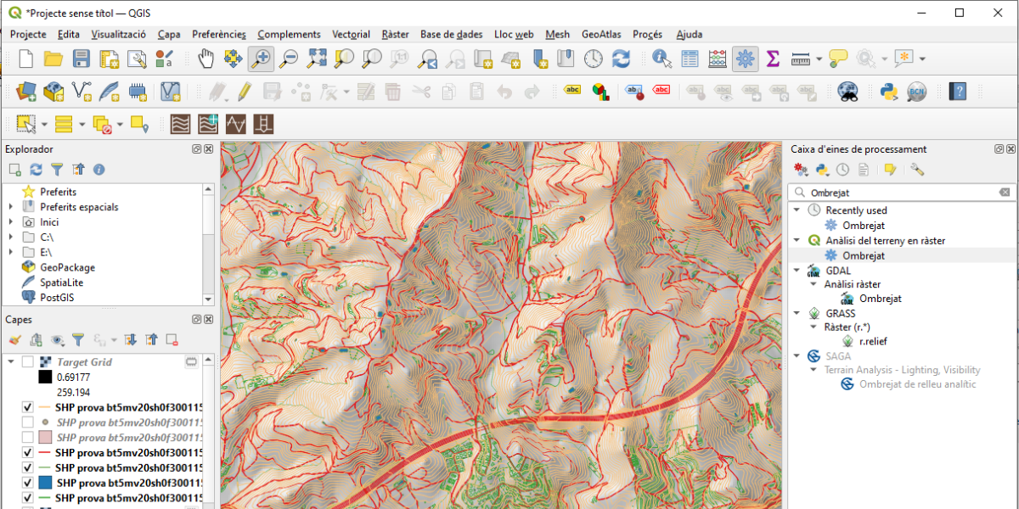Clear the Ombrejat search field
Image resolution: width=1019 pixels, height=509 pixels.
tap(1005, 193)
